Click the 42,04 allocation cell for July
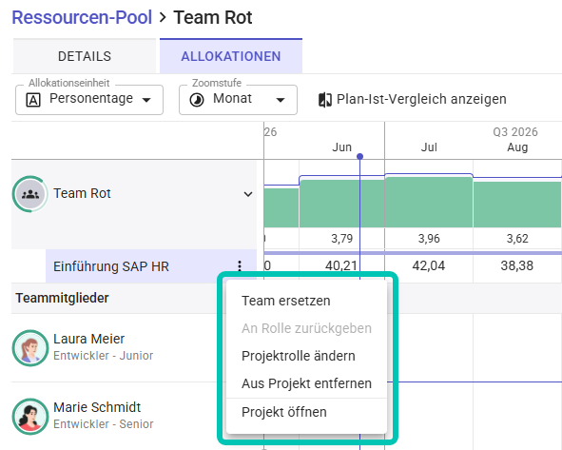This screenshot has width=562, height=450. click(429, 265)
